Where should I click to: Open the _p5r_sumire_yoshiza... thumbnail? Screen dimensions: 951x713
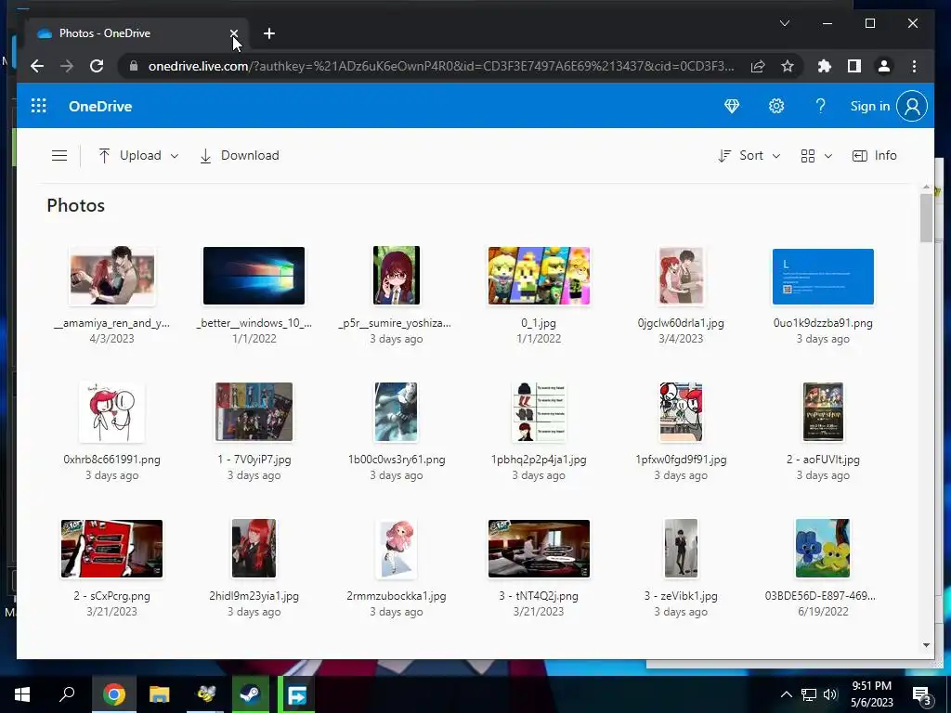coord(397,276)
